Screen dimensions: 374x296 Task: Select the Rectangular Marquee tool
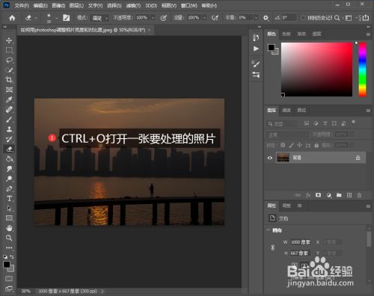coord(9,50)
